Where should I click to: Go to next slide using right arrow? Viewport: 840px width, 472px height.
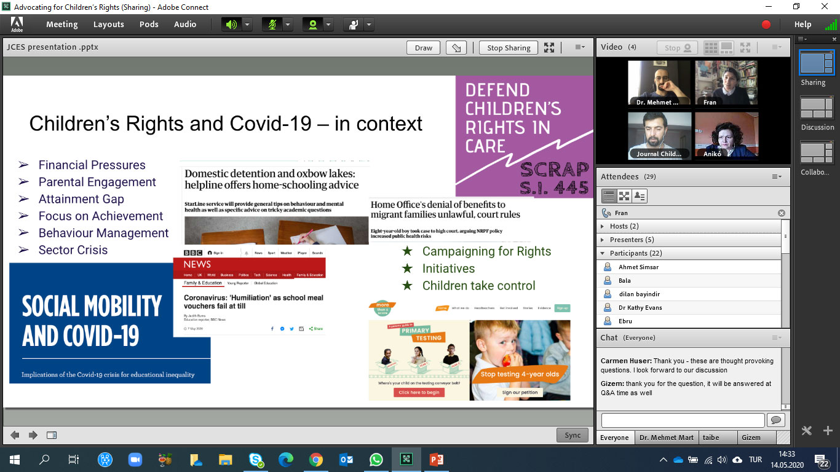(33, 435)
